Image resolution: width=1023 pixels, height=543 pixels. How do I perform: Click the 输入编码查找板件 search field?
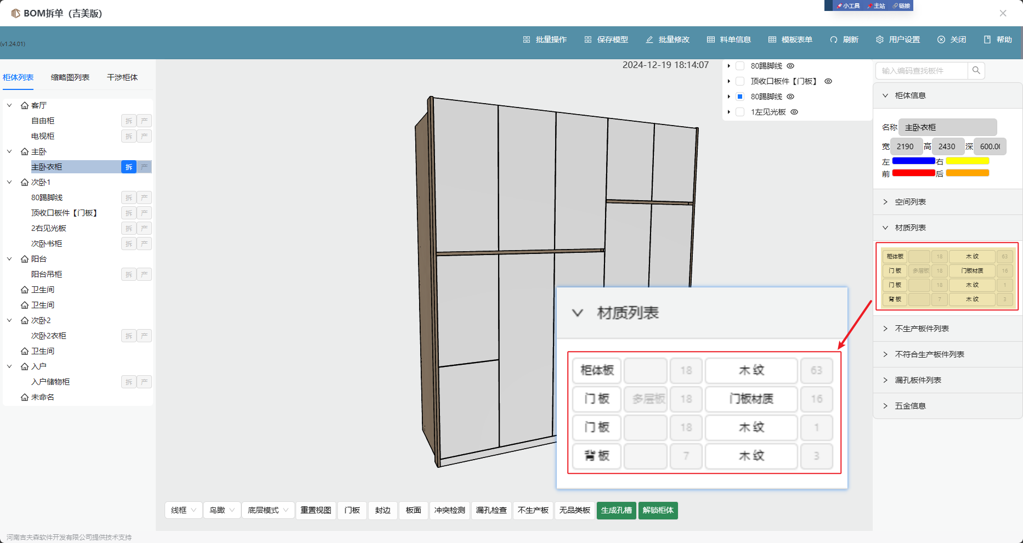coord(922,71)
